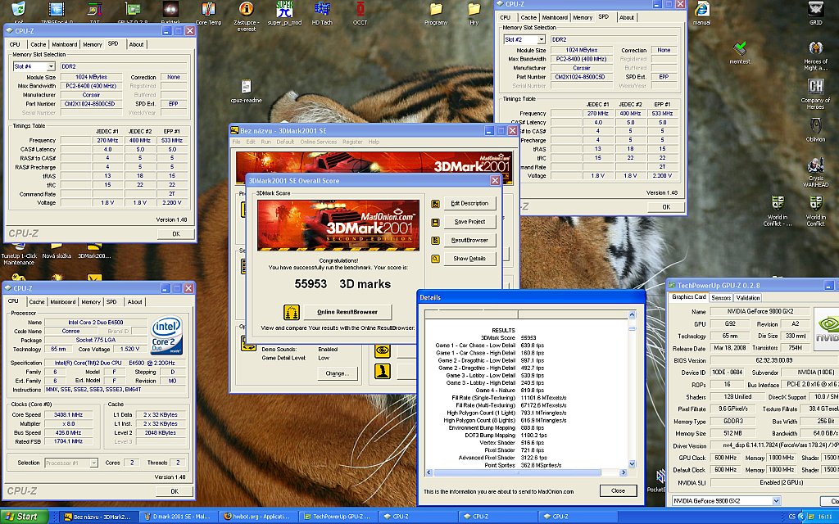839x524 pixels.
Task: Click the Intel Core 2 Duo E4500 name field
Action: (95, 323)
